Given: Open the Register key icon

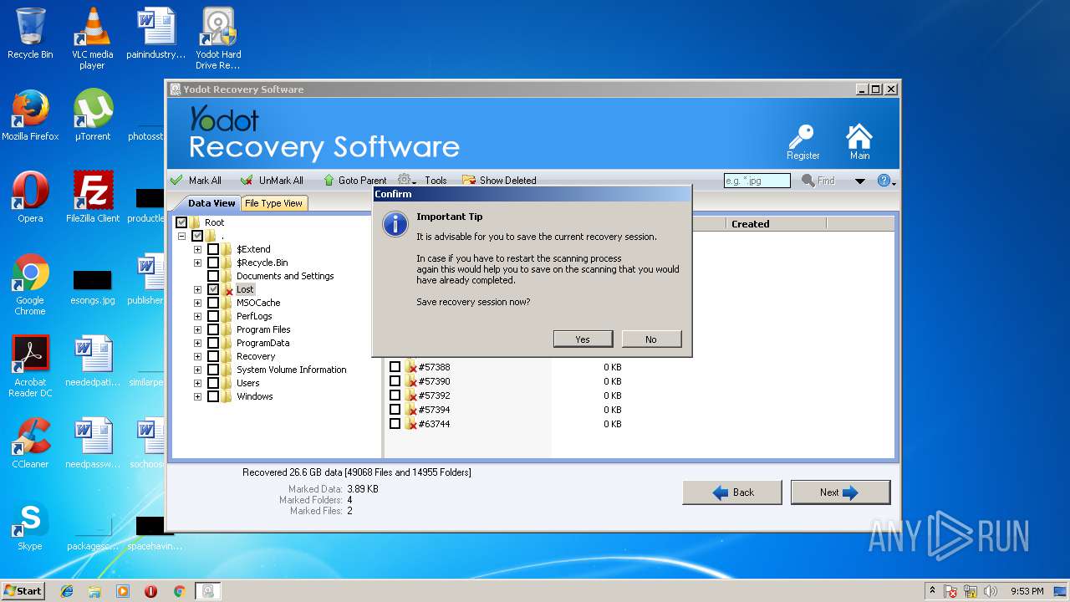Looking at the screenshot, I should 802,141.
